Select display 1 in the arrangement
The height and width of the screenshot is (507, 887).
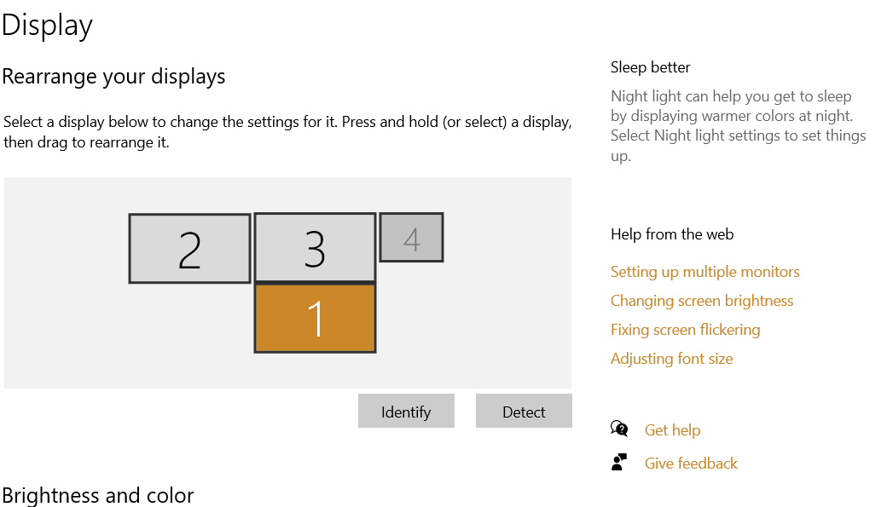coord(315,318)
